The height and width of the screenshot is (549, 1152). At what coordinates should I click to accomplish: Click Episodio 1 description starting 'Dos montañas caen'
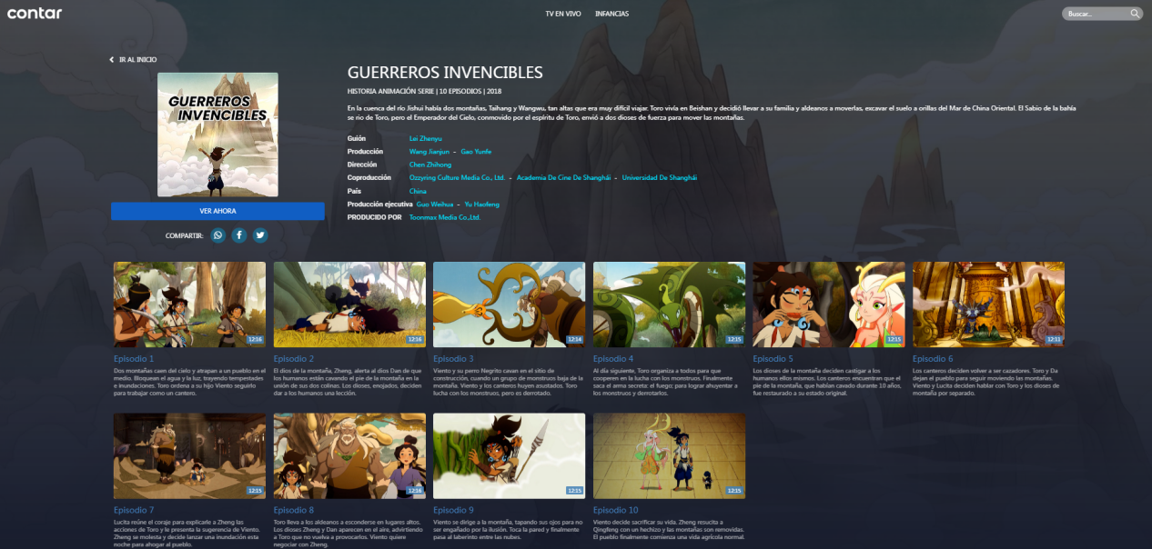(x=189, y=381)
